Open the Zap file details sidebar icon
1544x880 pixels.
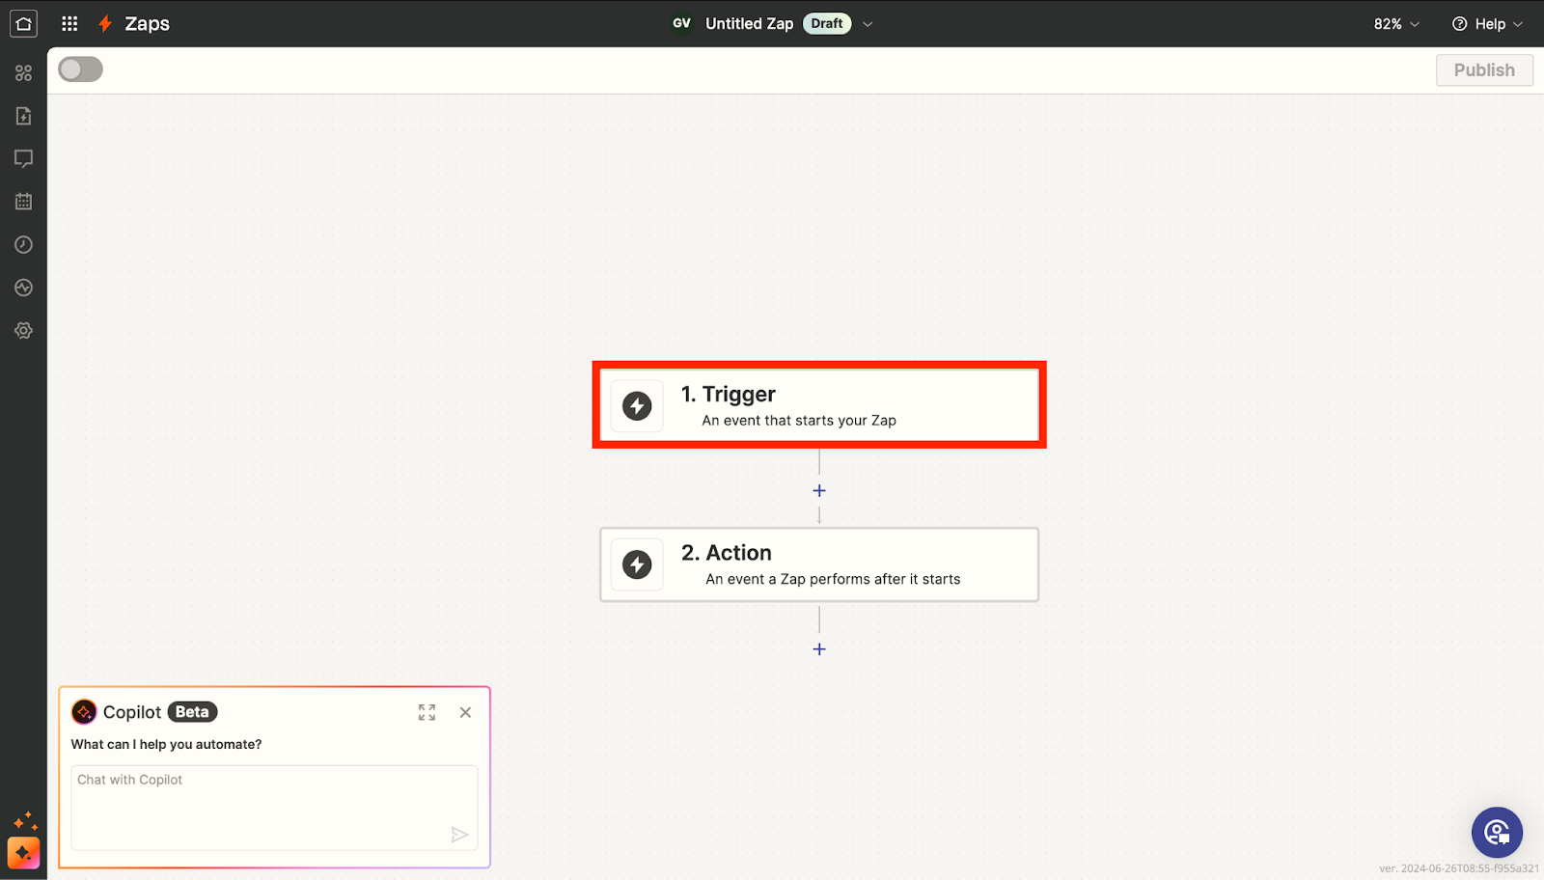(x=23, y=116)
